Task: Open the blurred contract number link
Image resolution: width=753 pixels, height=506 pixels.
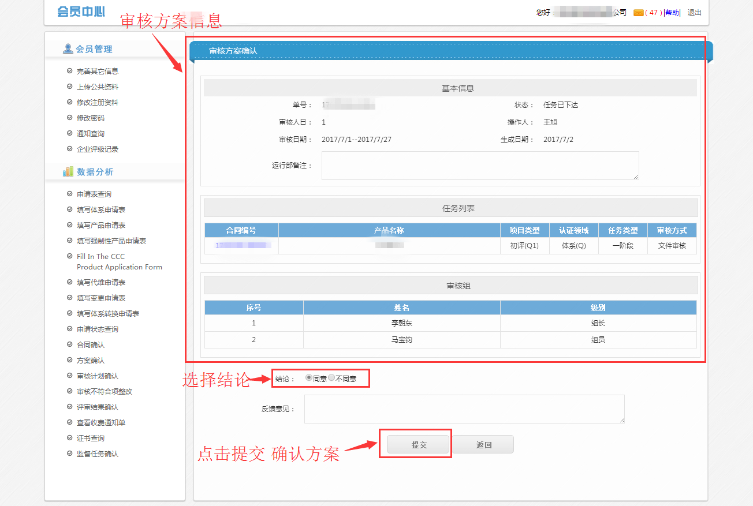Action: (x=243, y=246)
